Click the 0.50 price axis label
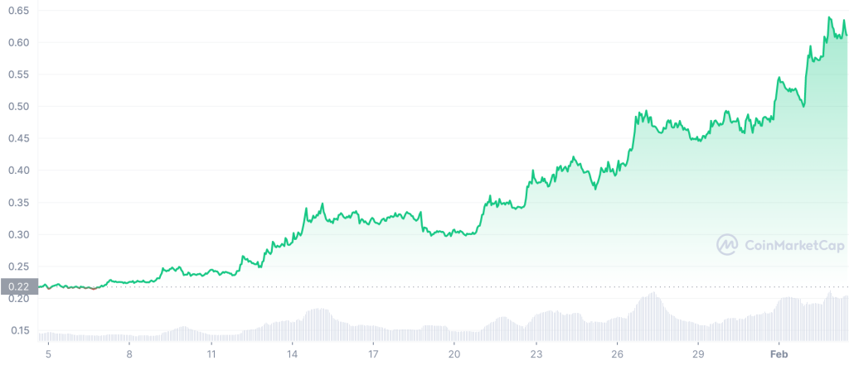This screenshot has height=365, width=849. tap(19, 107)
